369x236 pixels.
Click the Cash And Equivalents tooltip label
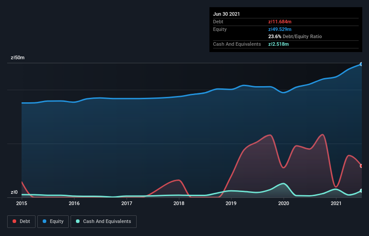coord(237,44)
